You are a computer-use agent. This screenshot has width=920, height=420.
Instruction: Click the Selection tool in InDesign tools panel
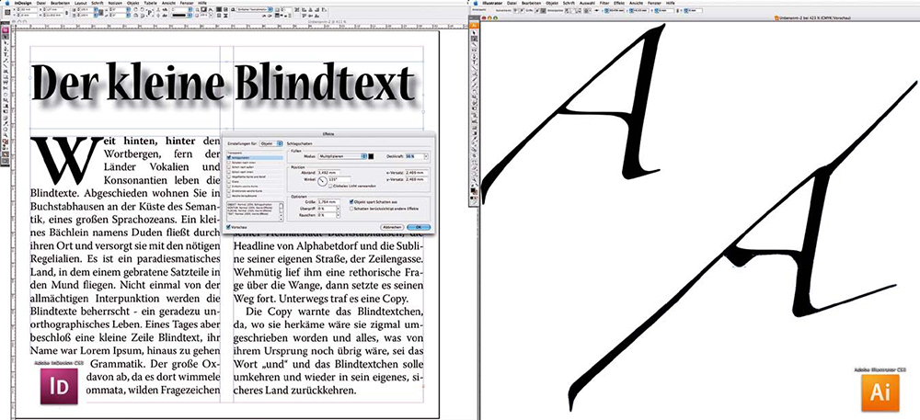tap(6, 38)
